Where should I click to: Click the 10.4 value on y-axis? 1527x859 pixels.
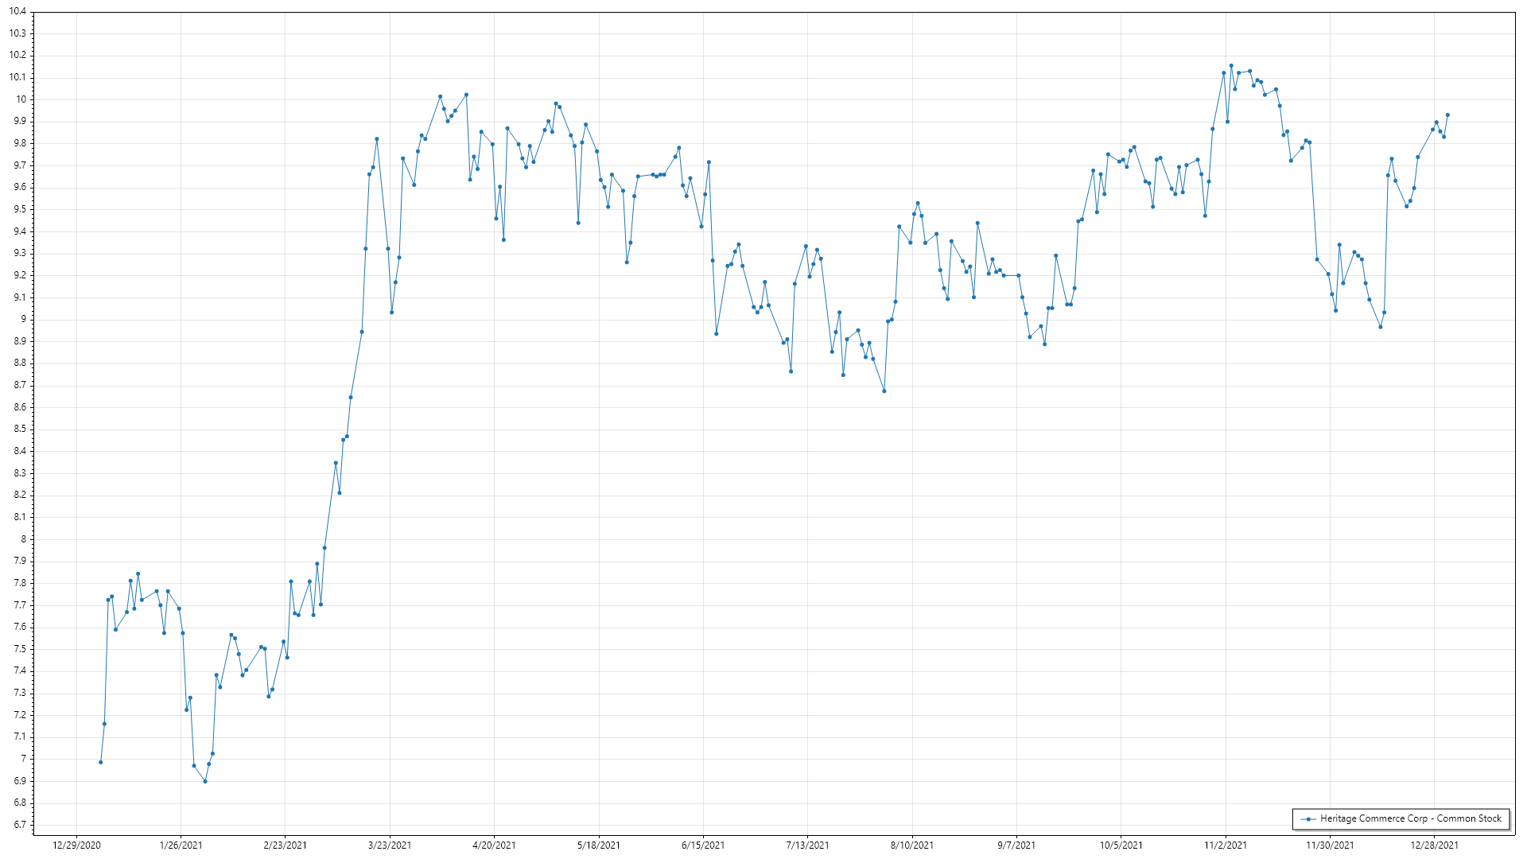tap(17, 11)
